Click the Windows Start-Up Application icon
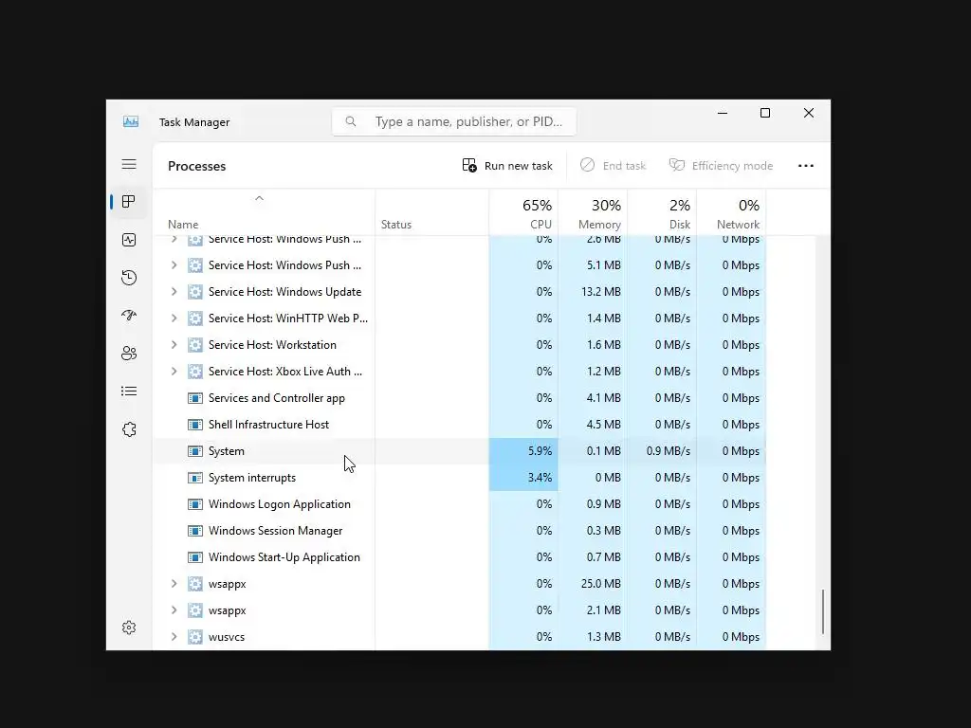The height and width of the screenshot is (728, 971). click(195, 557)
